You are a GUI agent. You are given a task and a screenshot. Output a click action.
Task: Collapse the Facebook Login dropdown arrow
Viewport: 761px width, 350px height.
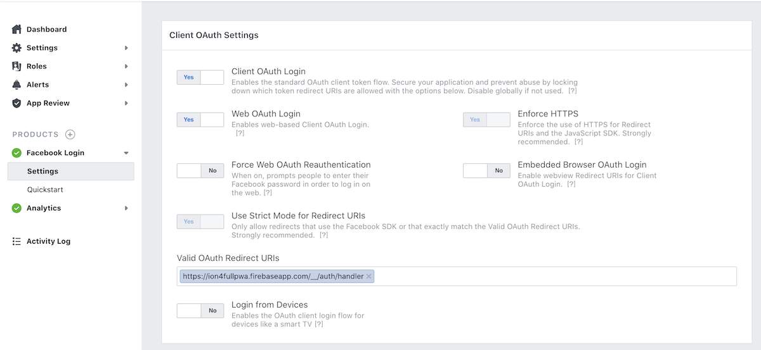pos(126,153)
